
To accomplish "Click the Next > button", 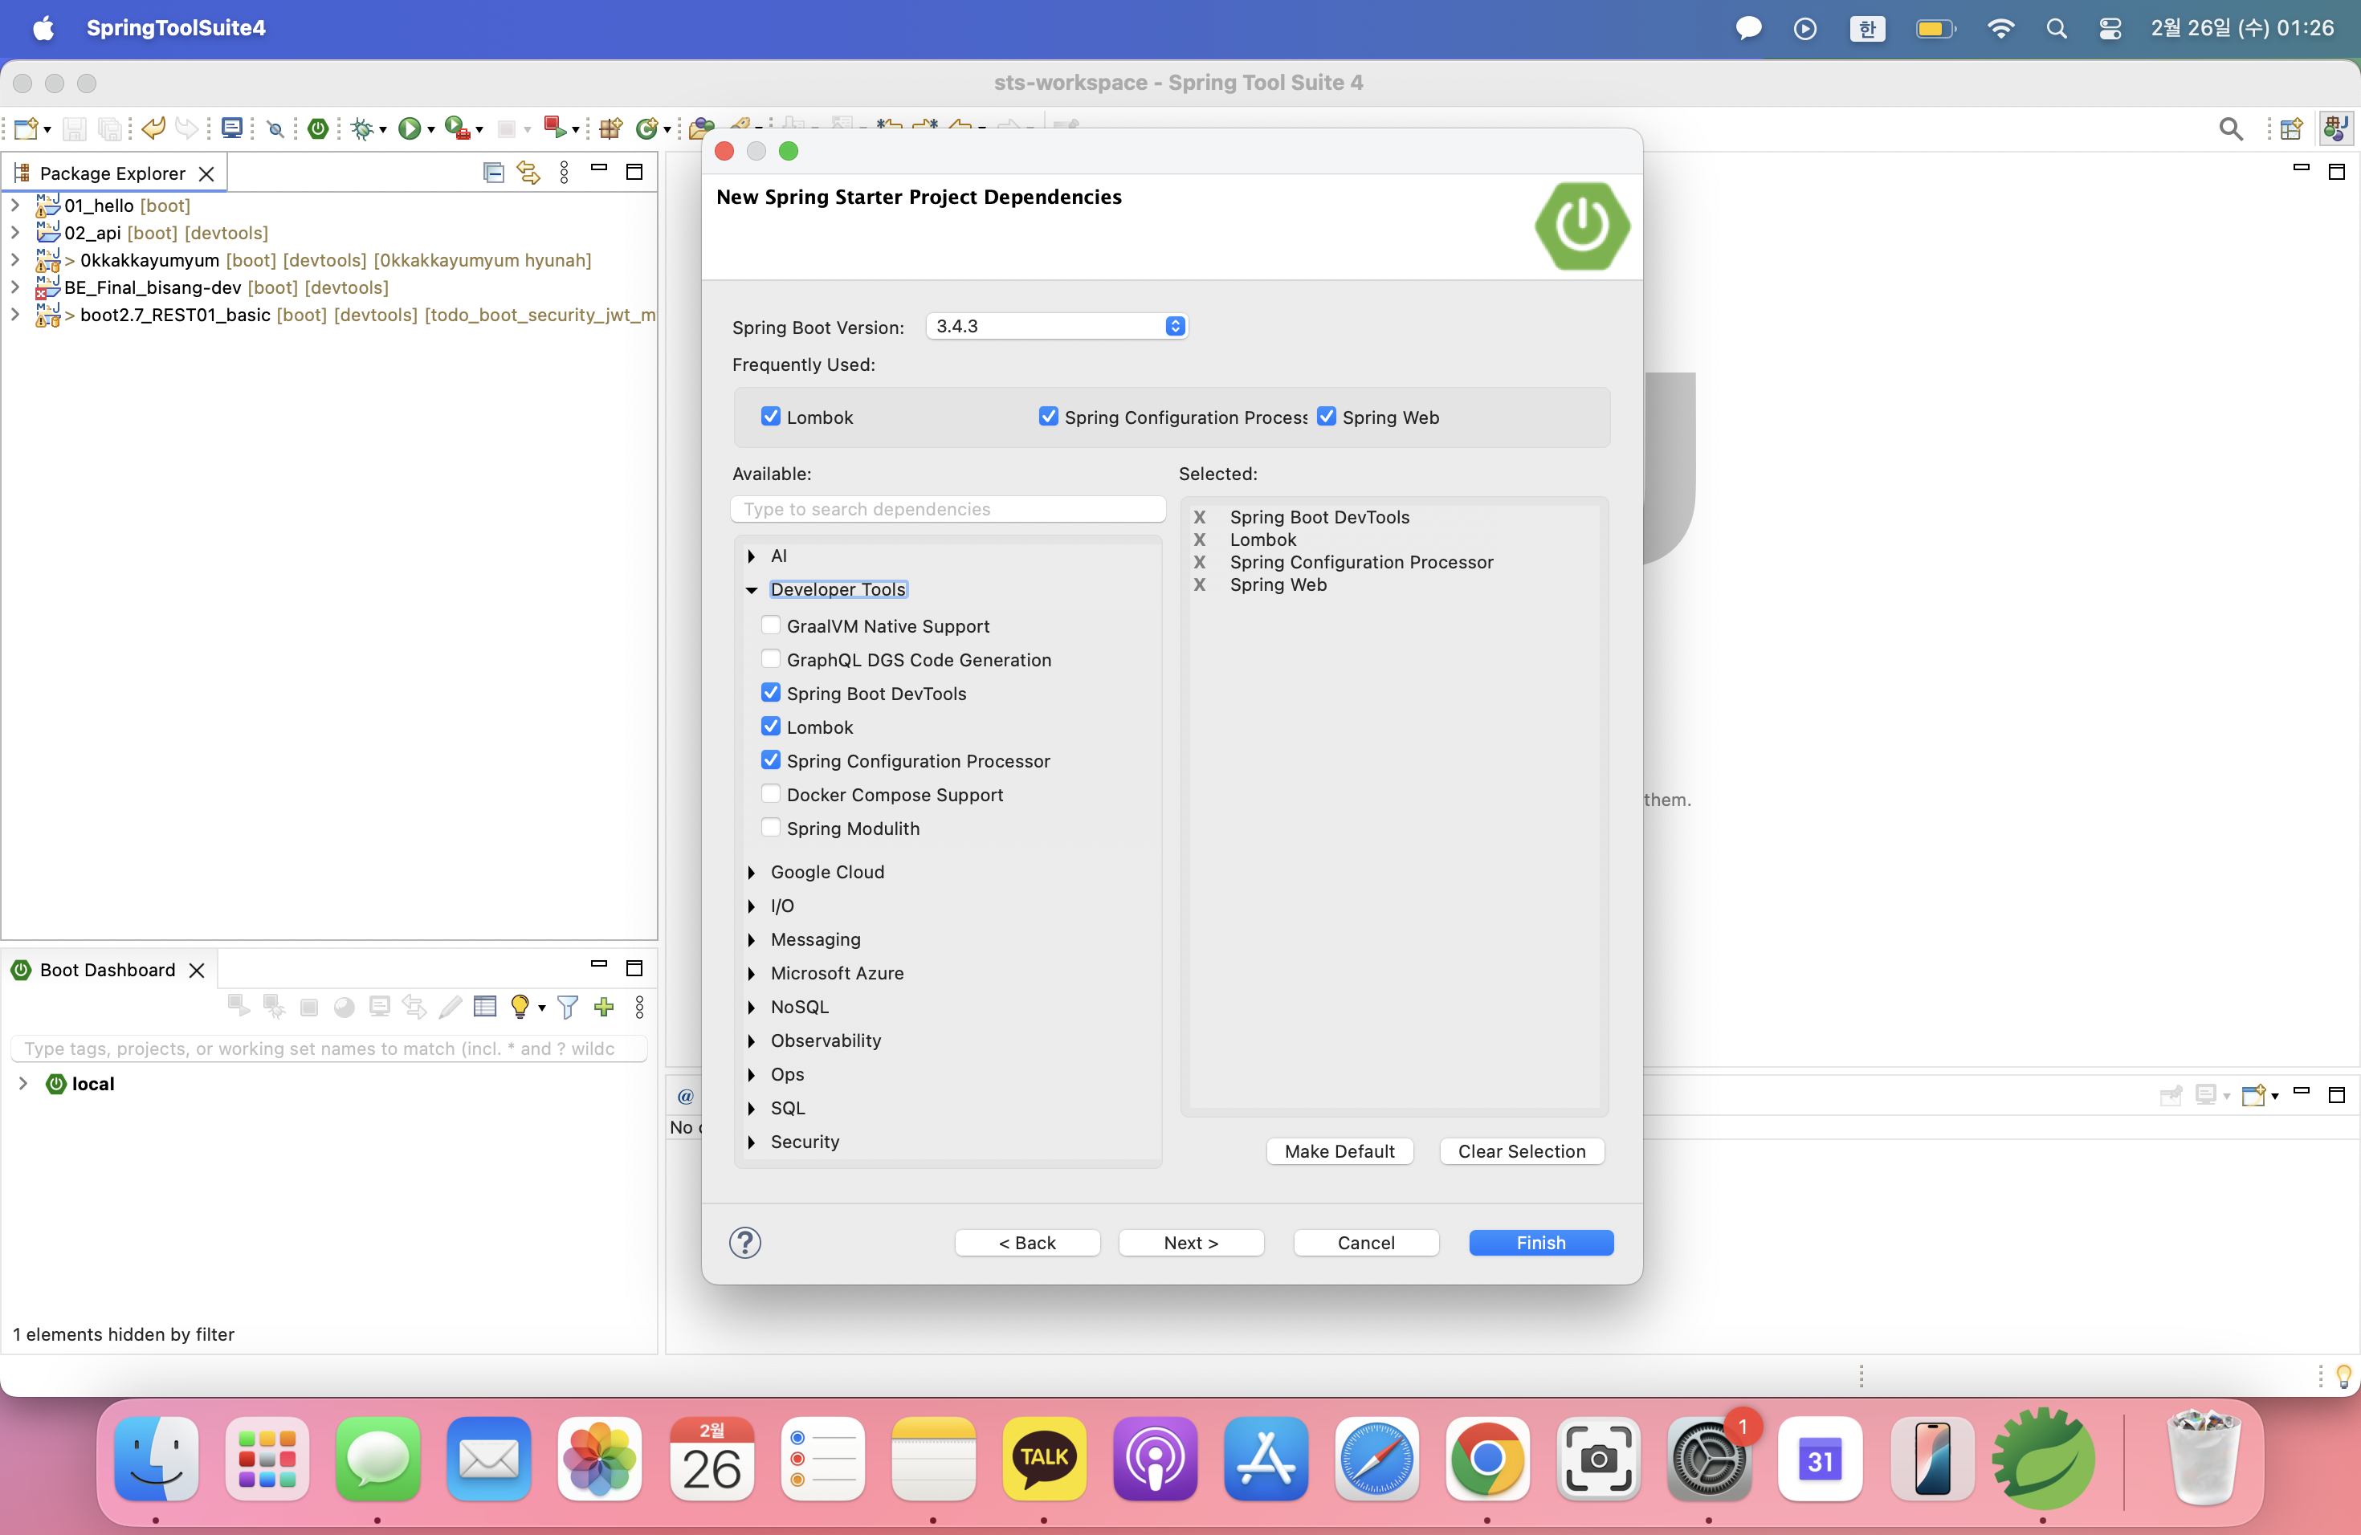I will point(1190,1243).
